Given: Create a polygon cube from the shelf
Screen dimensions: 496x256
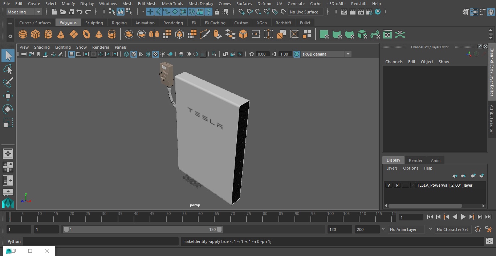Looking at the screenshot, I should click(x=36, y=34).
